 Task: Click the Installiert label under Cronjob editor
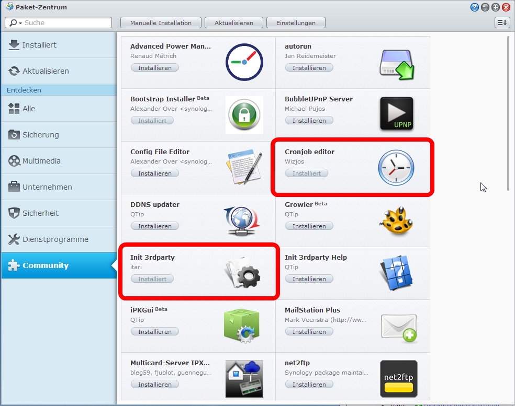[307, 173]
